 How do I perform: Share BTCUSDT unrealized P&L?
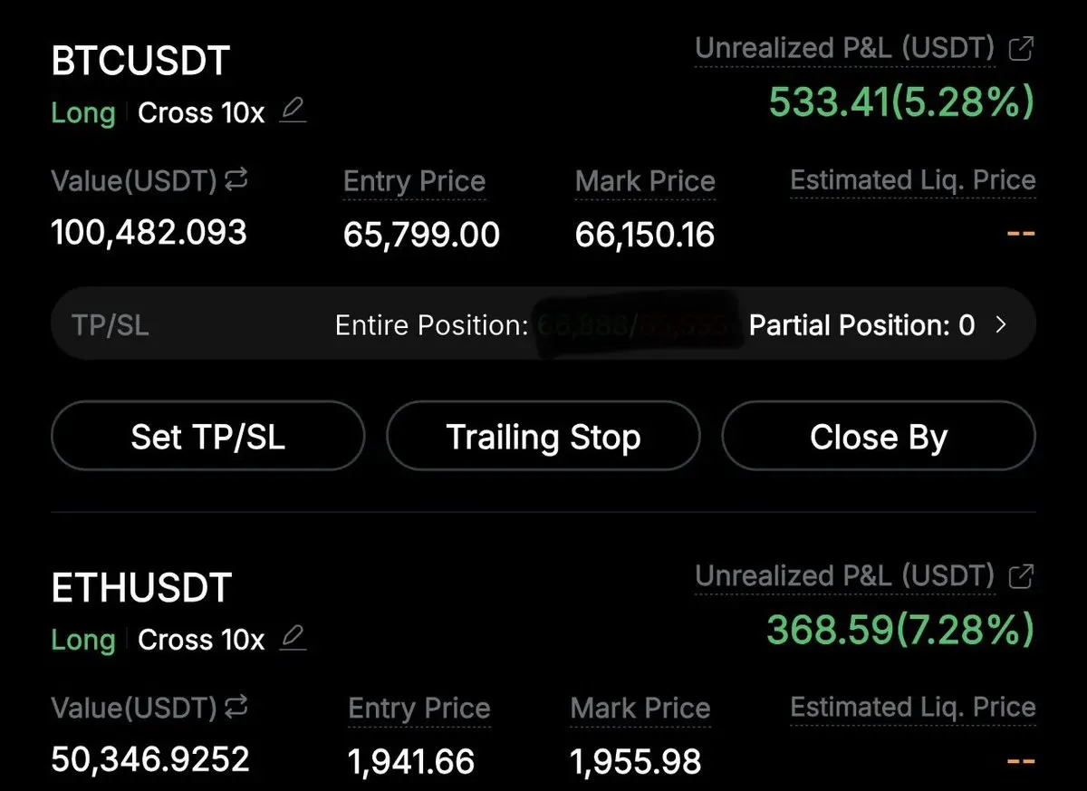coord(1021,49)
